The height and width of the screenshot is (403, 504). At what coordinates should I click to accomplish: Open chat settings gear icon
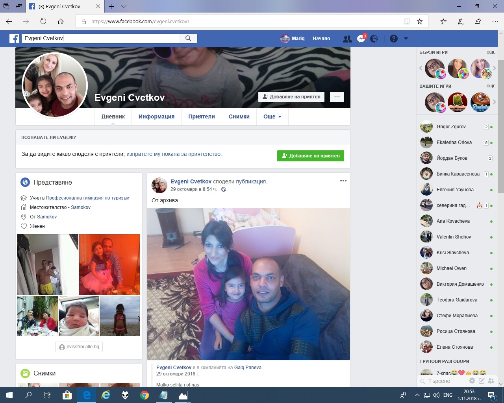coord(472,381)
